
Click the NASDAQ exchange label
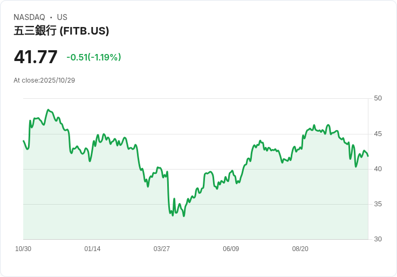[29, 17]
